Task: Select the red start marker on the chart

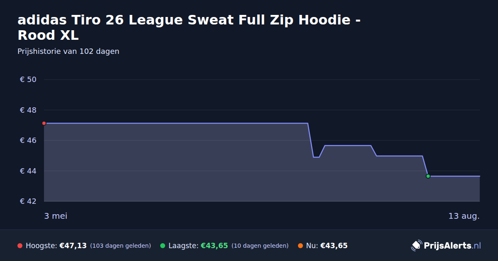Action: tap(44, 123)
